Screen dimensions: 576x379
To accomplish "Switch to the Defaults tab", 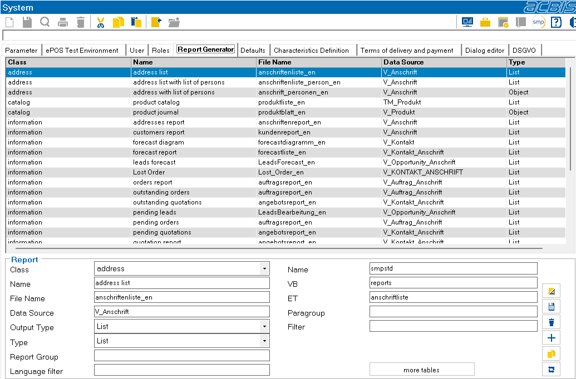I will [x=253, y=50].
